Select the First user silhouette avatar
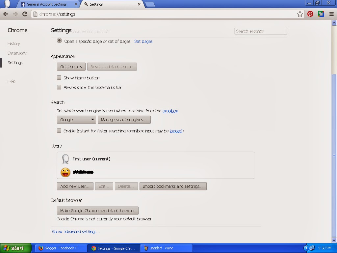The width and height of the screenshot is (337, 253). tap(65, 159)
